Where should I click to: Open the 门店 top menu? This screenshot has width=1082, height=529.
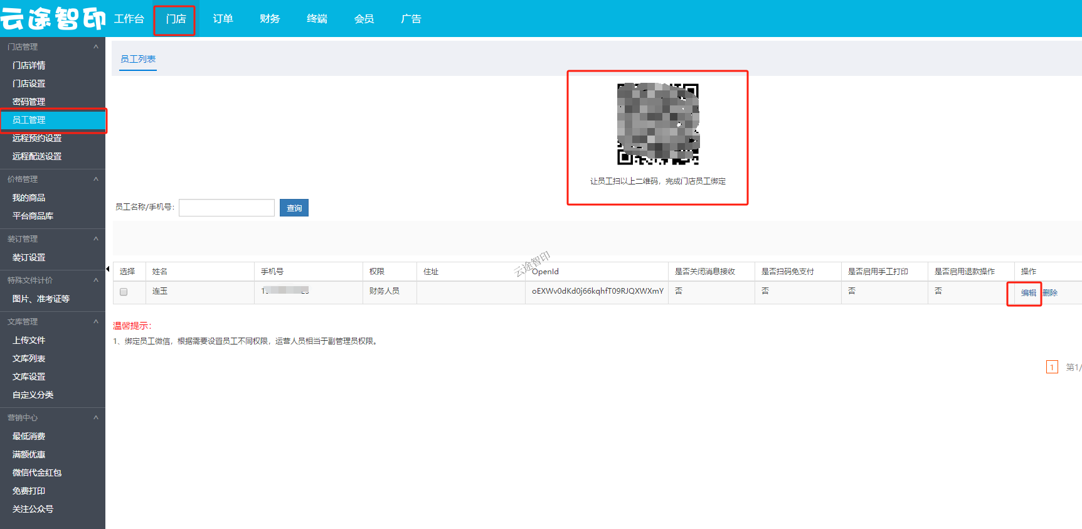tap(176, 19)
